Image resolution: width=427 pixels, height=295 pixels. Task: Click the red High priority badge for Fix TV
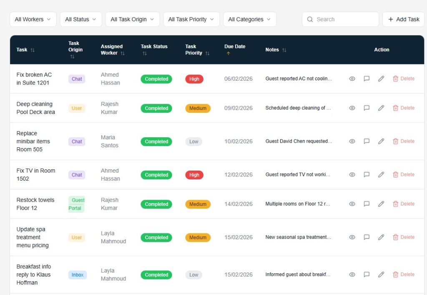194,175
